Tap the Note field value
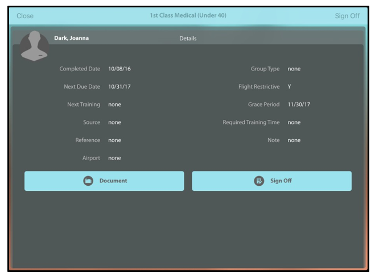This screenshot has width=375, height=280. coord(294,140)
